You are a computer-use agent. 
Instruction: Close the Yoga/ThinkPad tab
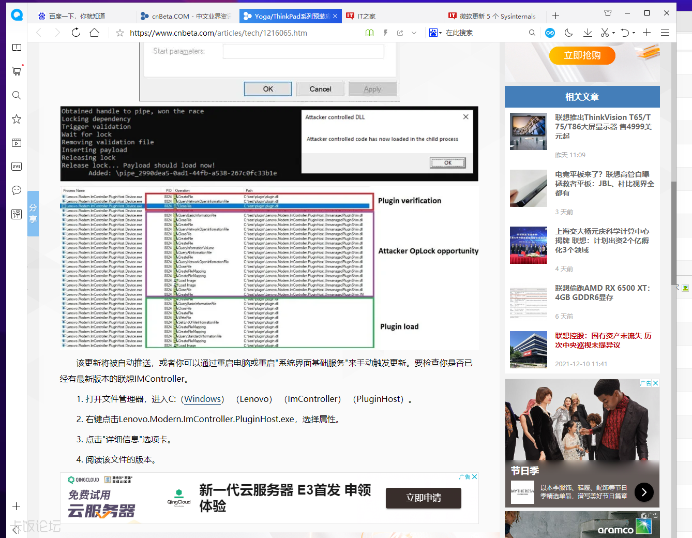pos(335,16)
